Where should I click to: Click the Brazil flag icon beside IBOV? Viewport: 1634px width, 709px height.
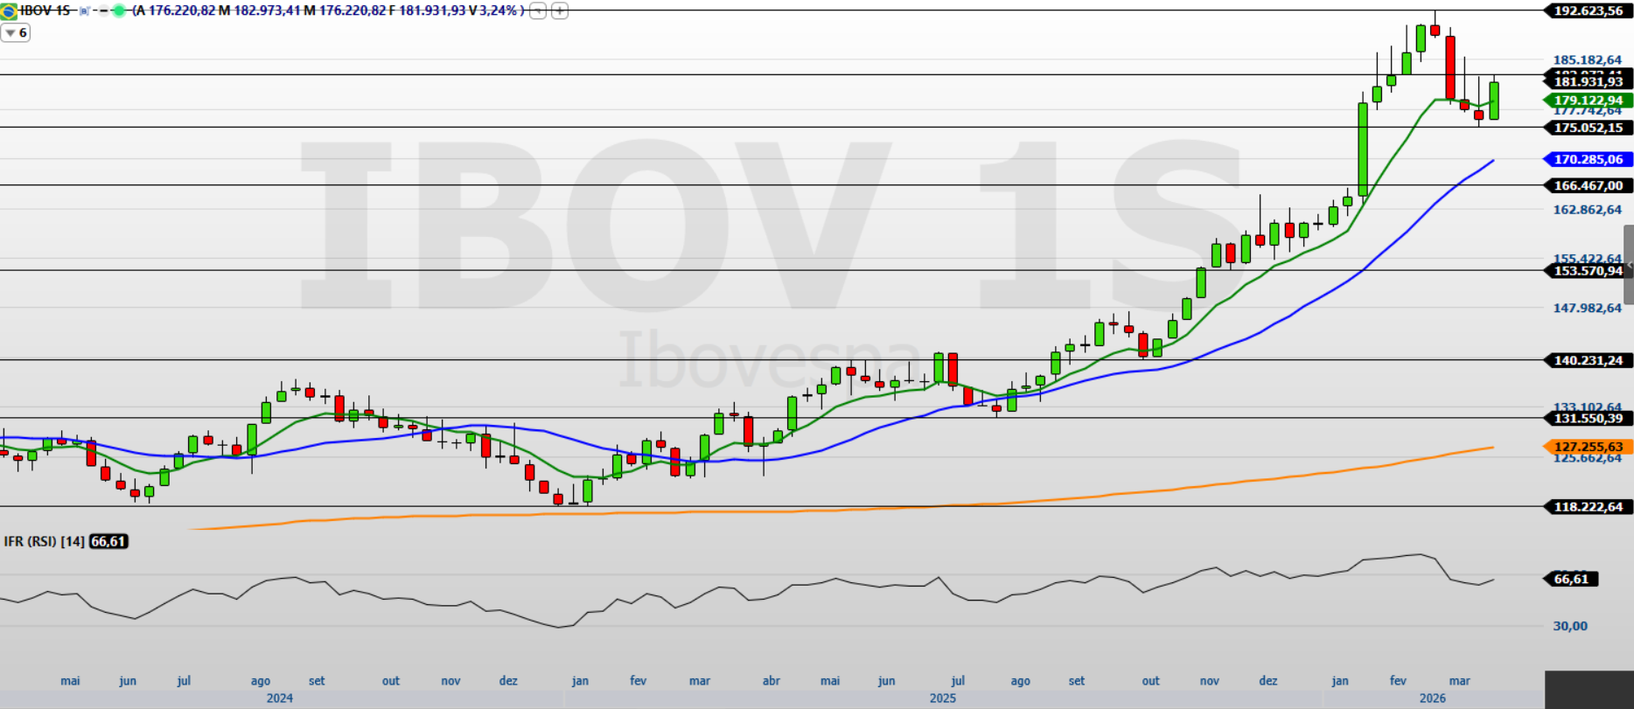point(9,11)
